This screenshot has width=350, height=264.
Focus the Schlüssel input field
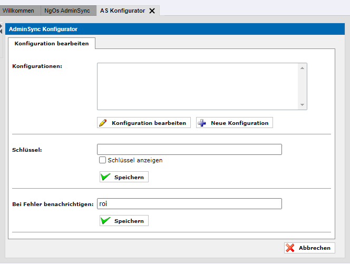[x=189, y=149]
